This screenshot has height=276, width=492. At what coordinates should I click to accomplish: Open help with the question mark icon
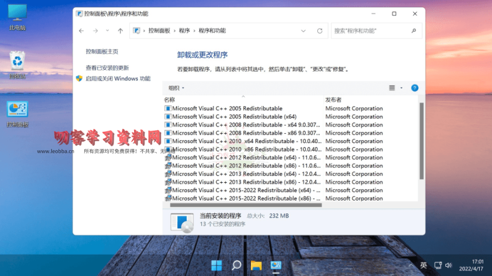[x=415, y=88]
